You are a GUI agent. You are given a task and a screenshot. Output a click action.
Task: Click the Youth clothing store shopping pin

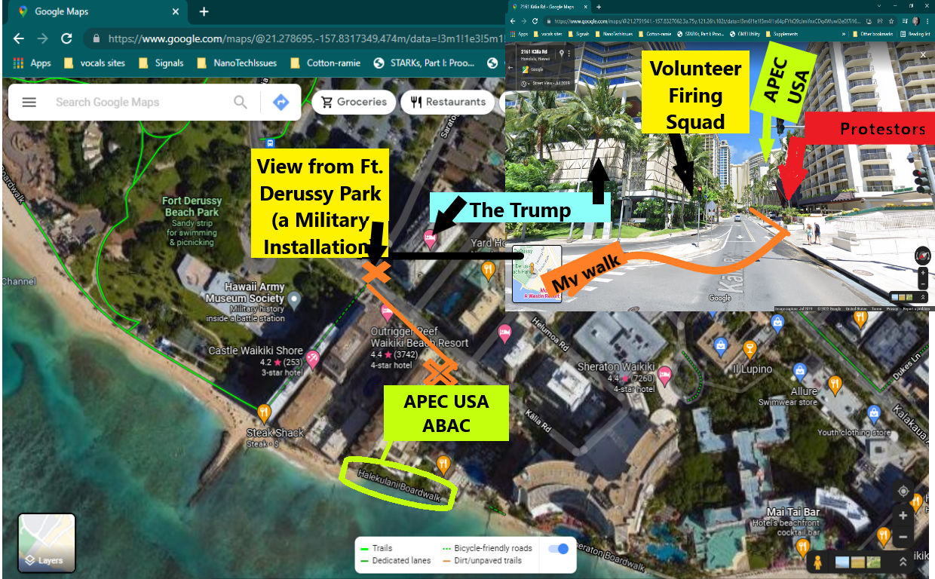click(873, 414)
